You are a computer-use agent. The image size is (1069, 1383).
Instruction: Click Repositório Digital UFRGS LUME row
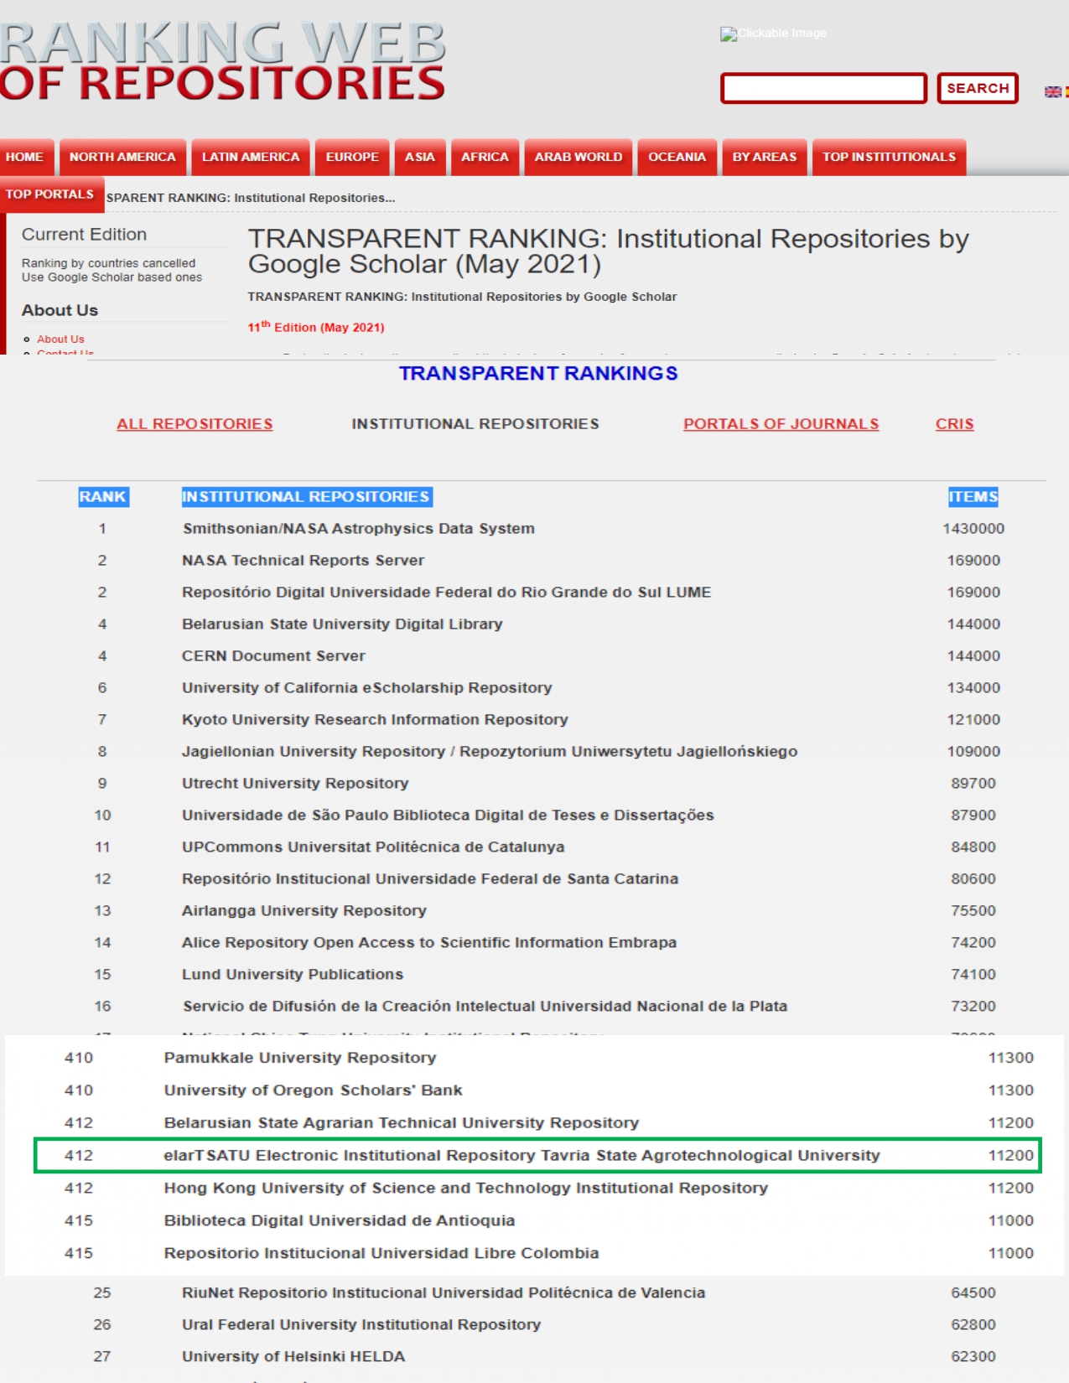pos(541,593)
